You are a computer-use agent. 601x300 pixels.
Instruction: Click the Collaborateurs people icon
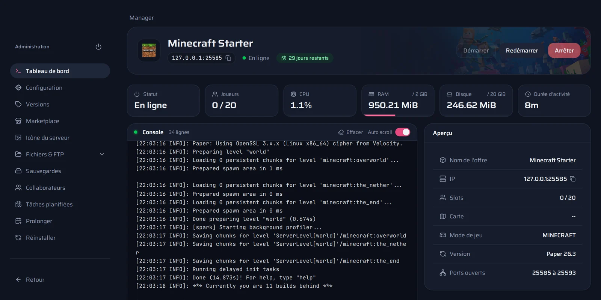pyautogui.click(x=18, y=187)
